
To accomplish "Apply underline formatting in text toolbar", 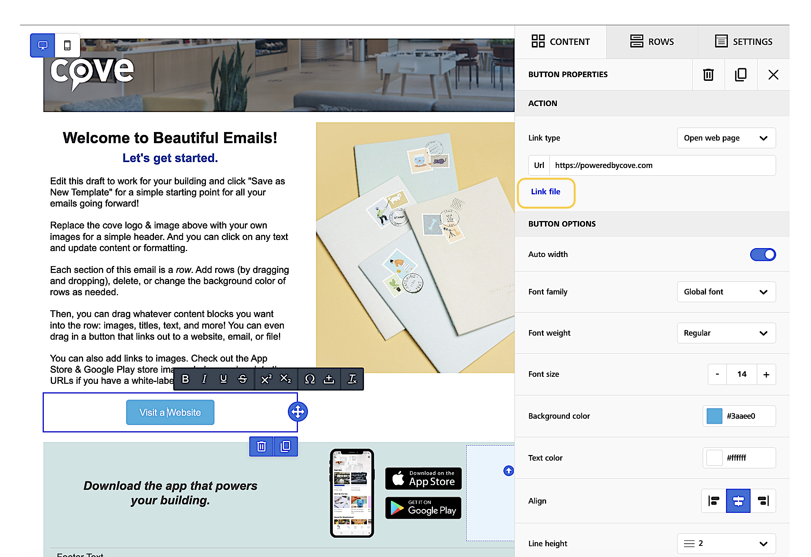I will (x=223, y=379).
